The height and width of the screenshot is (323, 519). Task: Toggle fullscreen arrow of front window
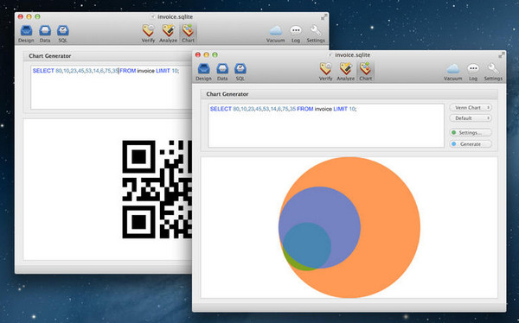pos(502,55)
